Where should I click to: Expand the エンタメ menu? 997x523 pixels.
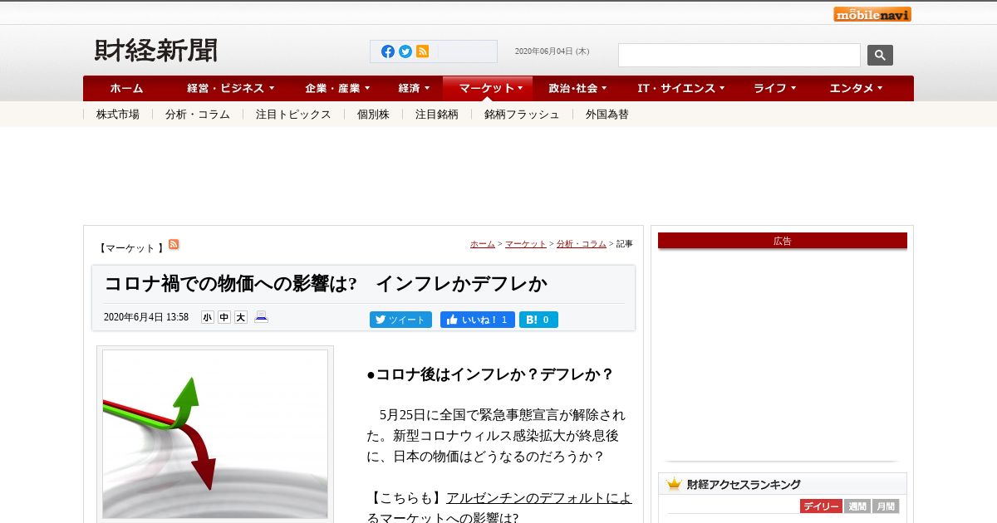pyautogui.click(x=856, y=88)
